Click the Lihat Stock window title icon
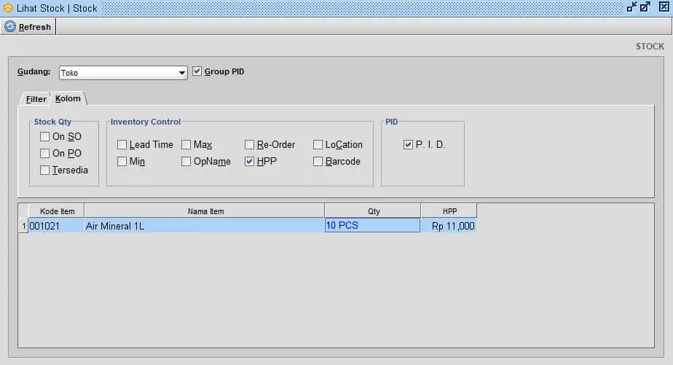 tap(8, 8)
